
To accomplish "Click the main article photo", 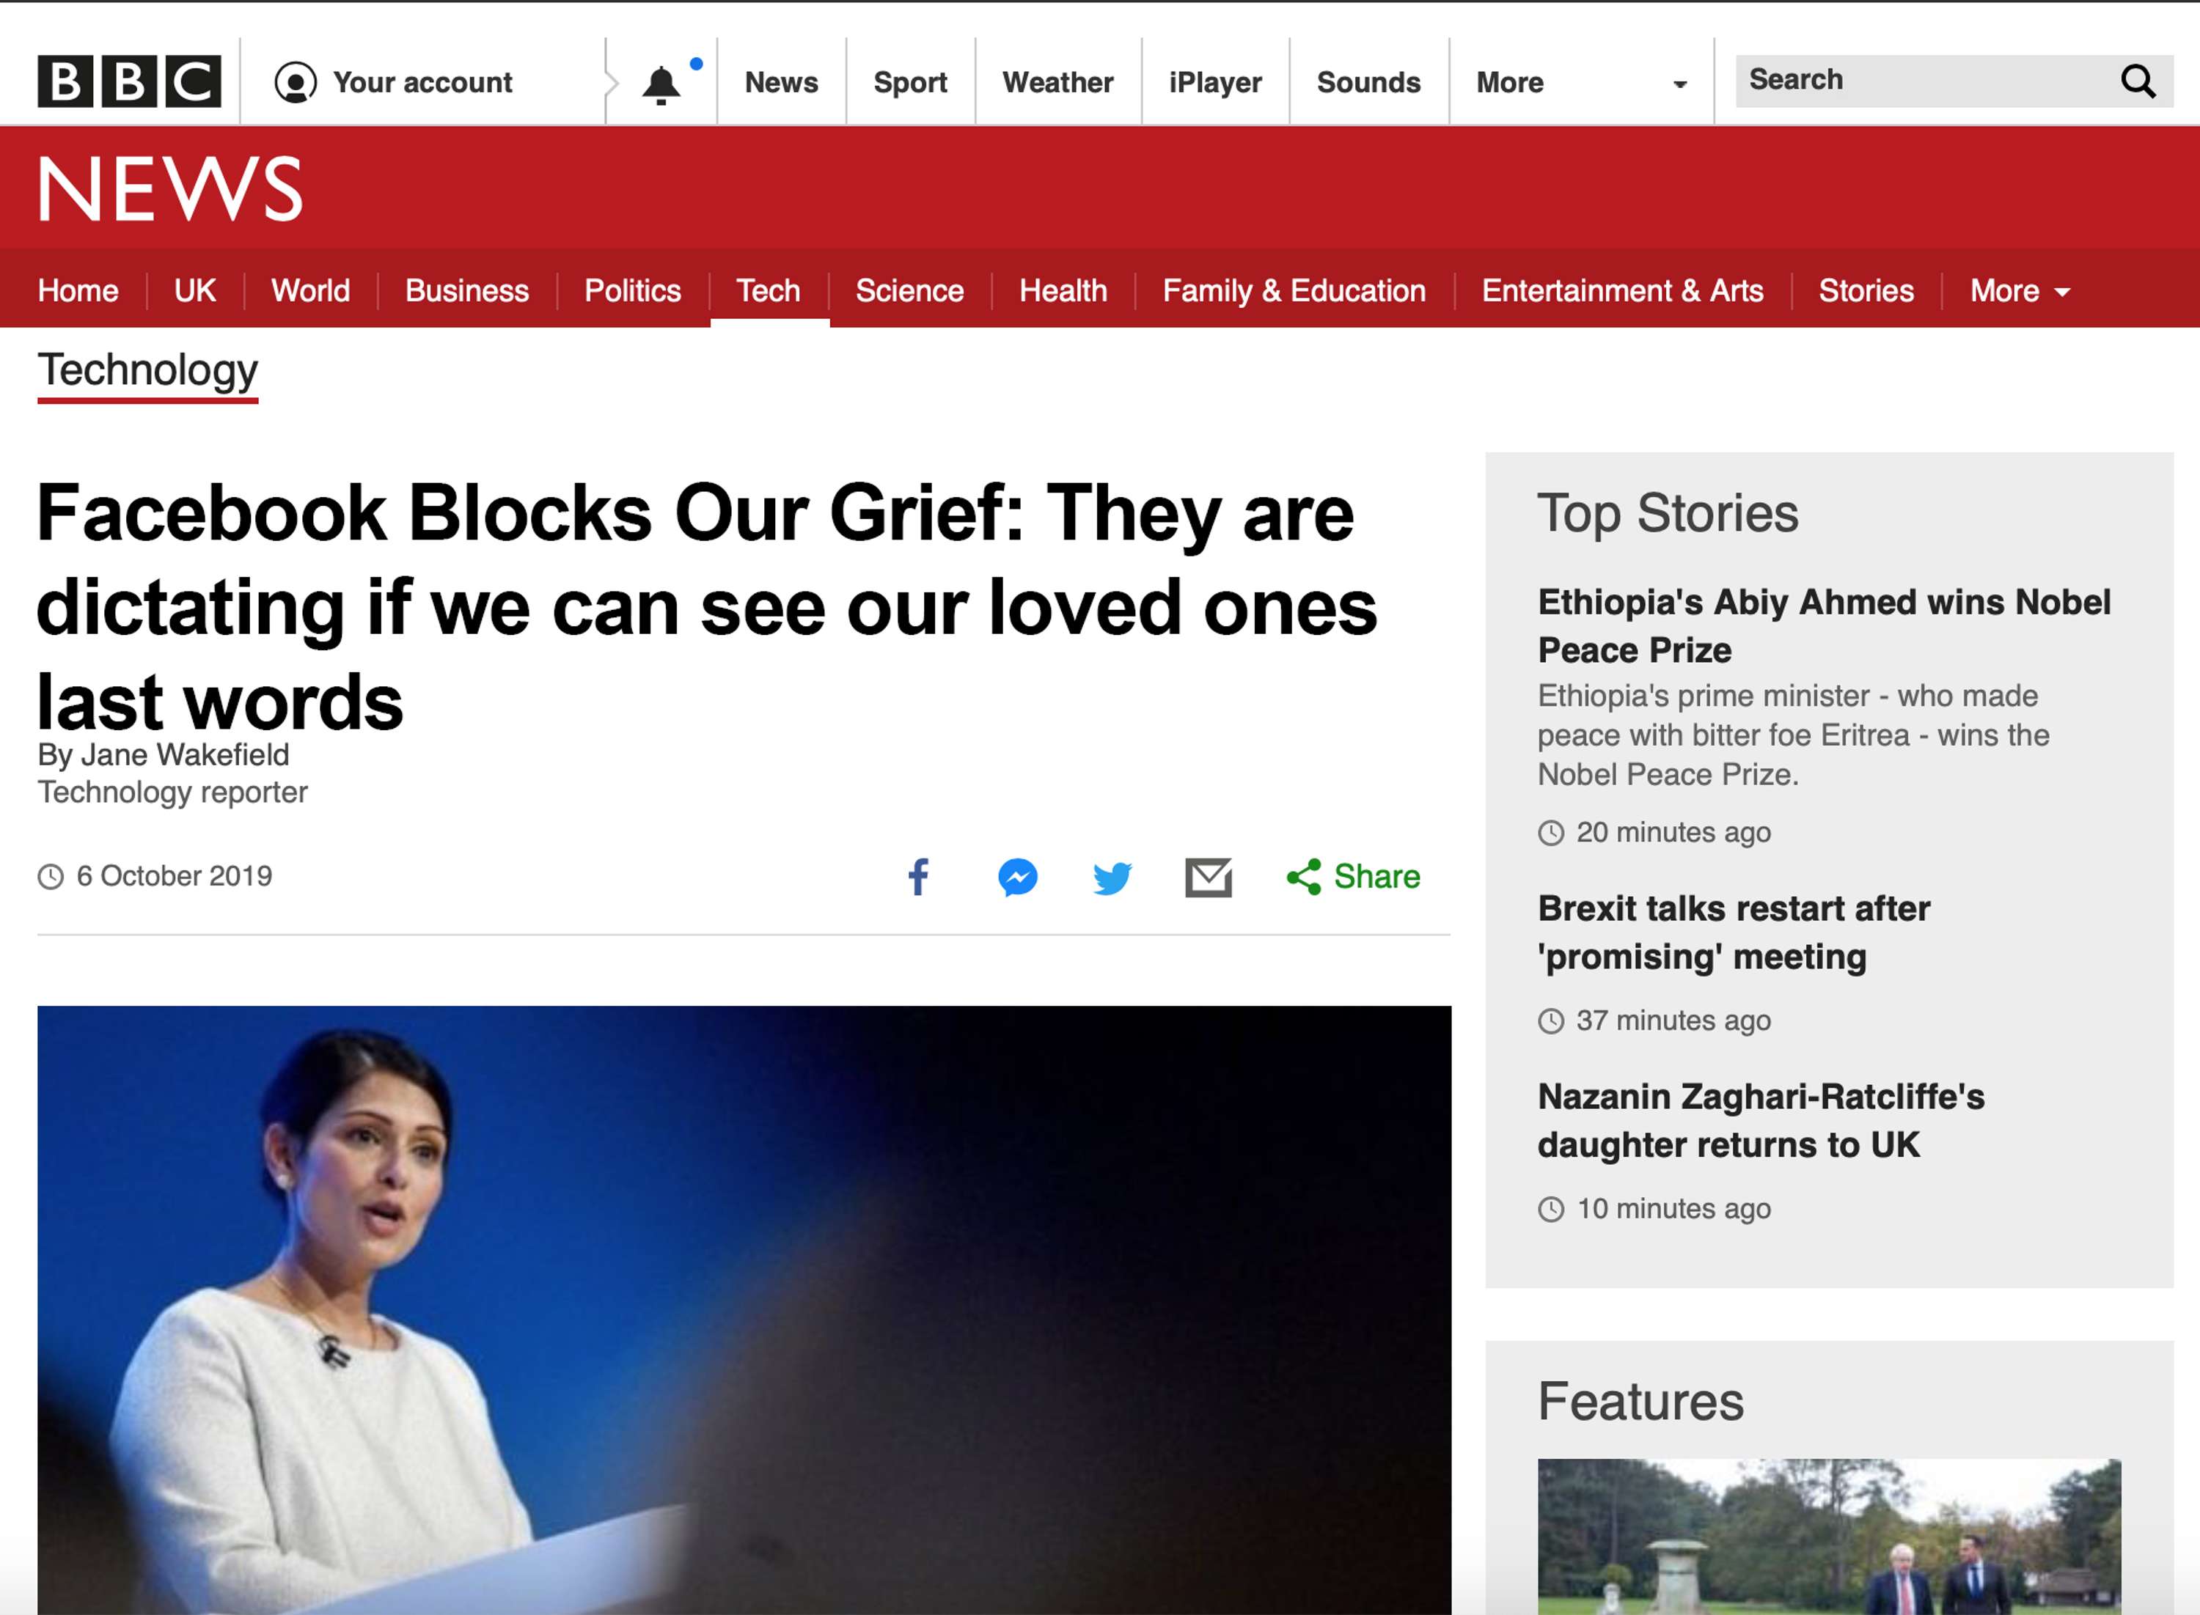I will 744,1310.
